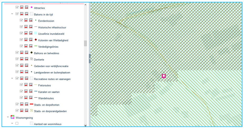Click the Woonomgeving colored layers icon

click(x=12, y=117)
